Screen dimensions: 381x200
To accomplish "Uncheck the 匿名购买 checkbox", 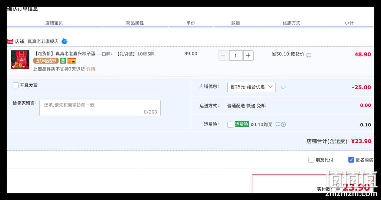I will pos(351,160).
